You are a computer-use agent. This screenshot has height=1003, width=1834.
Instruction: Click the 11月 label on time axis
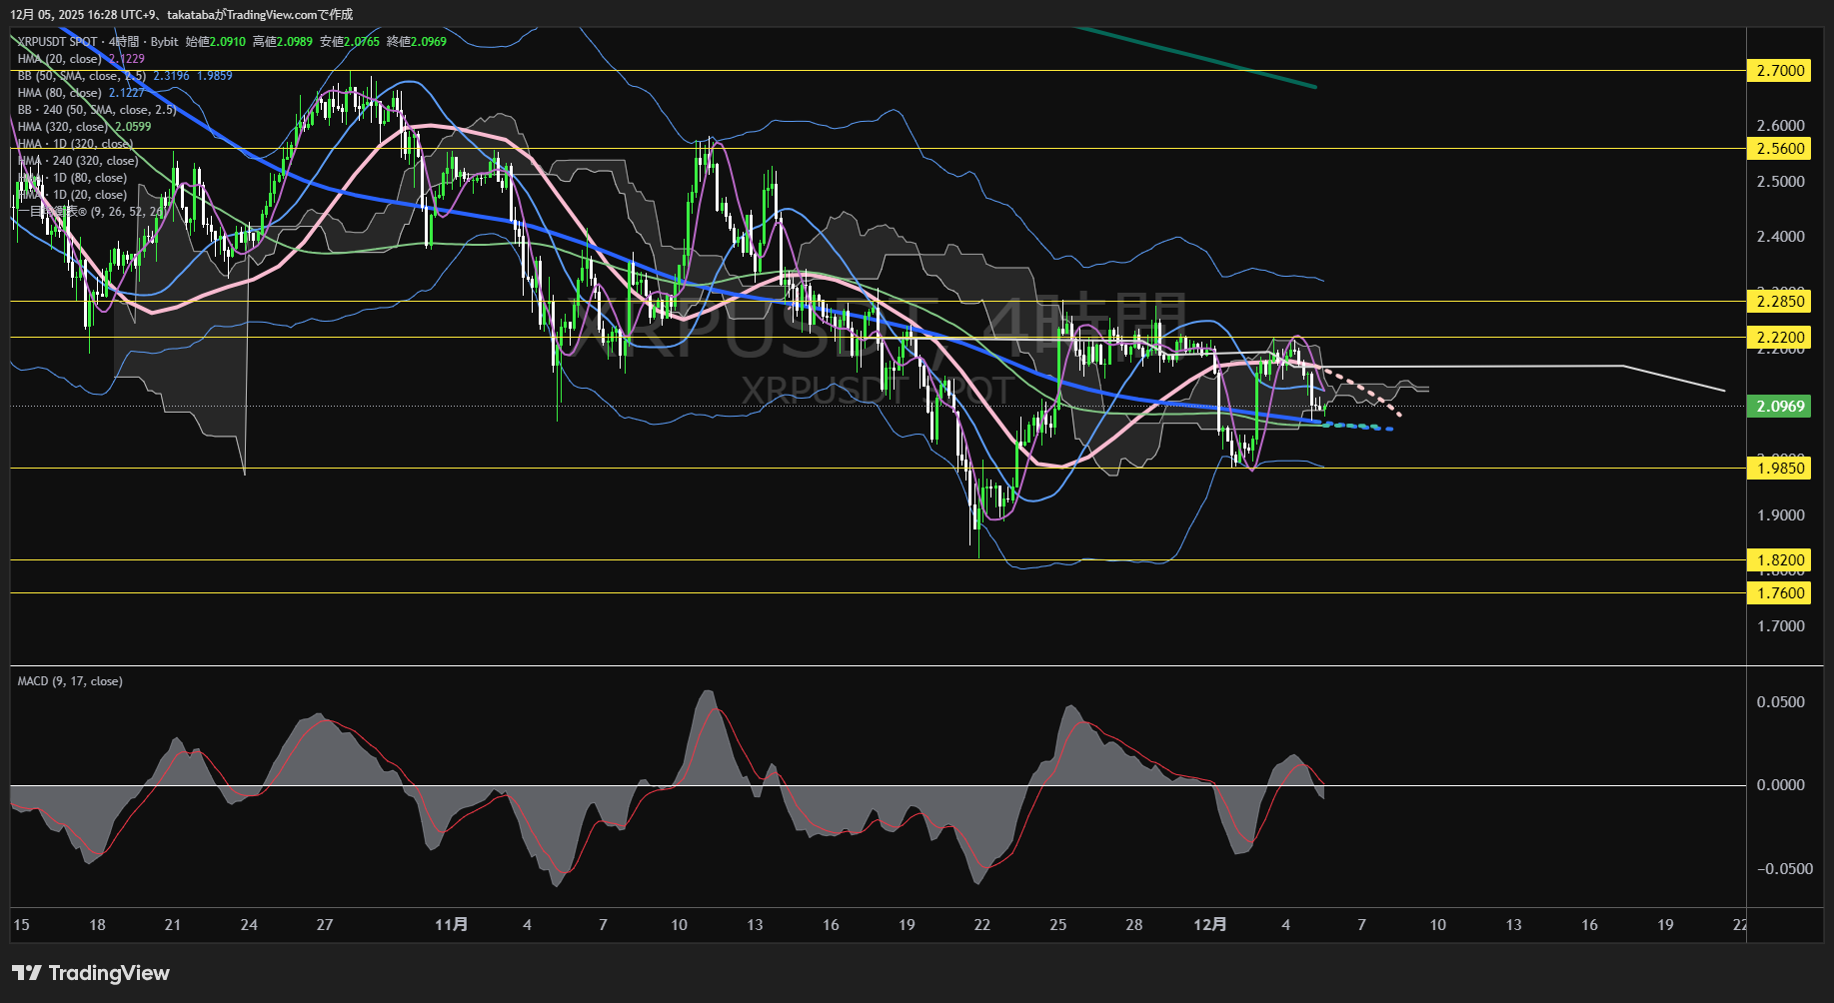(x=451, y=924)
